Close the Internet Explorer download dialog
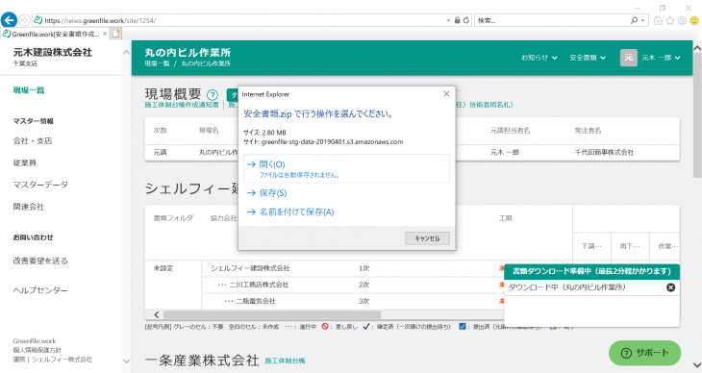 coord(446,94)
